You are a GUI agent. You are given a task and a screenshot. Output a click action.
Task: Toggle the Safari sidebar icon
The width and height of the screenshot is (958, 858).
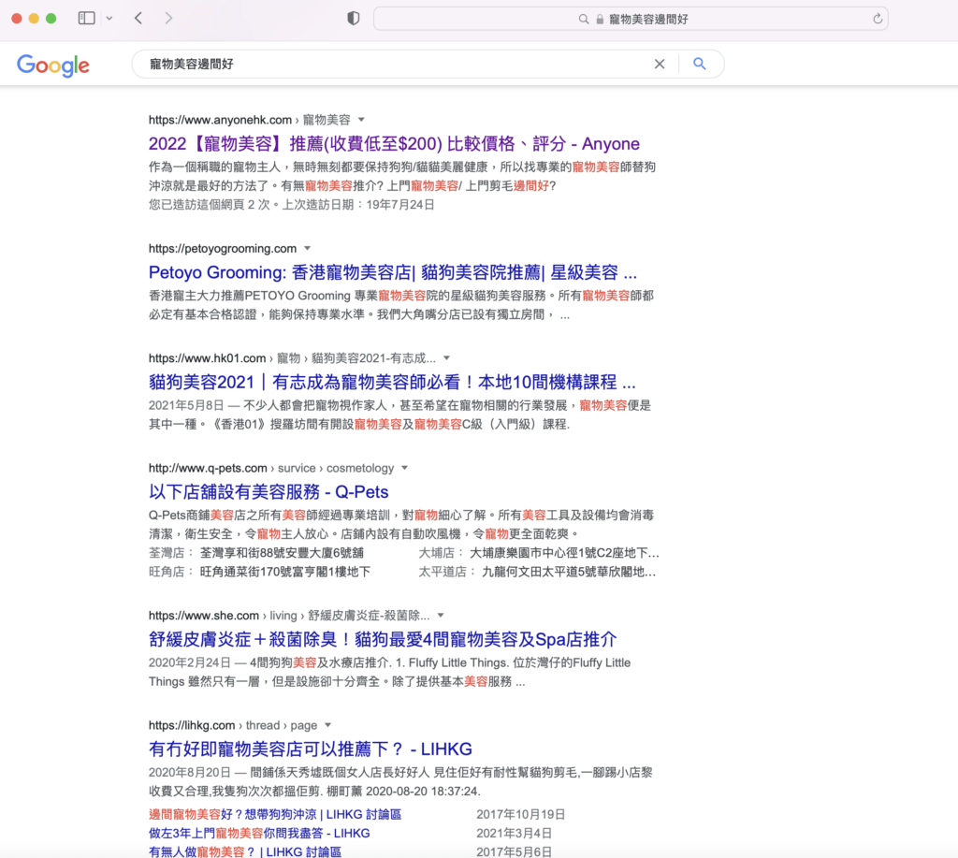click(x=87, y=18)
